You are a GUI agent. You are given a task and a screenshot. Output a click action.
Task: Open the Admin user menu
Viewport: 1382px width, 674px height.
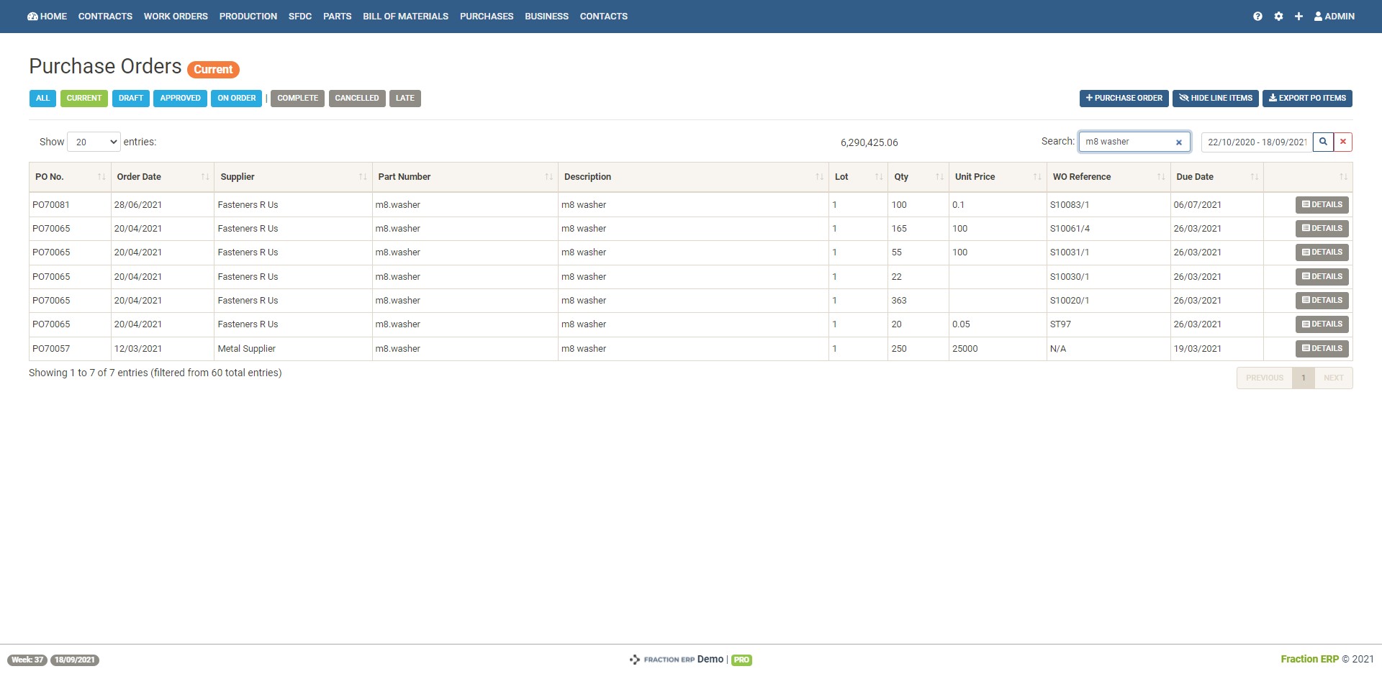pyautogui.click(x=1334, y=16)
